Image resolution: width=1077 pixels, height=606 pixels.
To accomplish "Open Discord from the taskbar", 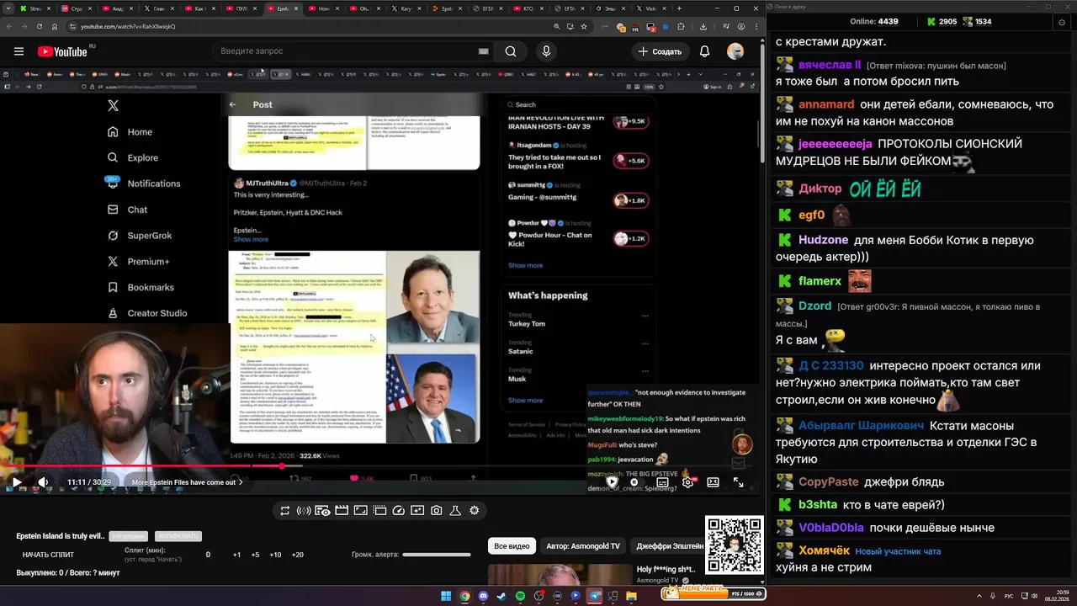I will [483, 597].
